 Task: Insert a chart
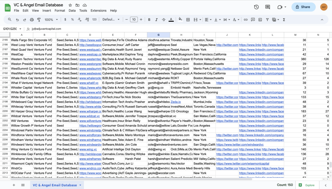(x=260, y=19)
